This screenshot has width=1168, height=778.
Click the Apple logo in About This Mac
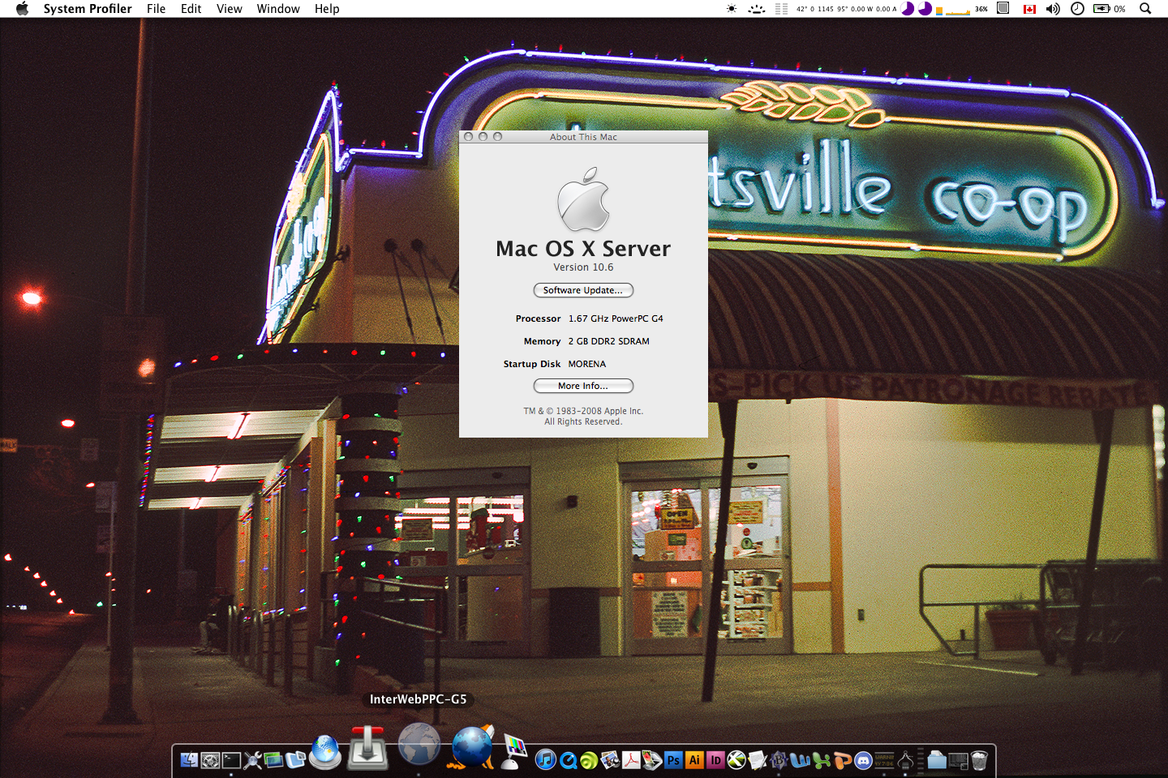click(583, 199)
